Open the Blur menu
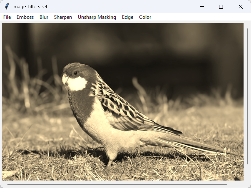This screenshot has width=251, height=188. coord(44,17)
